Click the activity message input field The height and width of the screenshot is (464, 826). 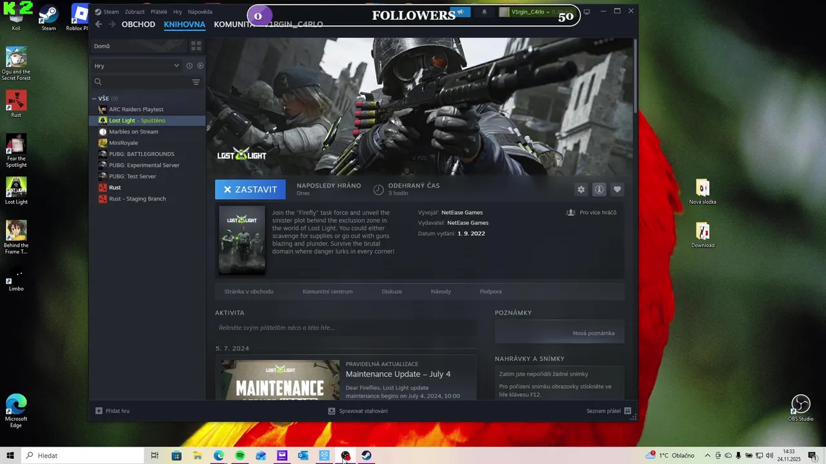pos(346,327)
